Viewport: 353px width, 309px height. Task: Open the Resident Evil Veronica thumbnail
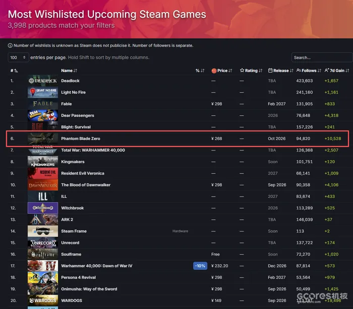43,173
